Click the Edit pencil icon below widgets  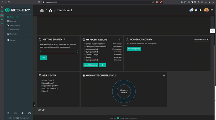(44, 110)
